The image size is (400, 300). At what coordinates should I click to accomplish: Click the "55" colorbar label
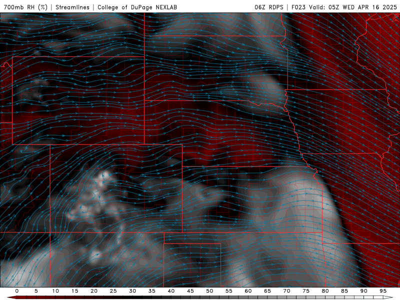229,291
